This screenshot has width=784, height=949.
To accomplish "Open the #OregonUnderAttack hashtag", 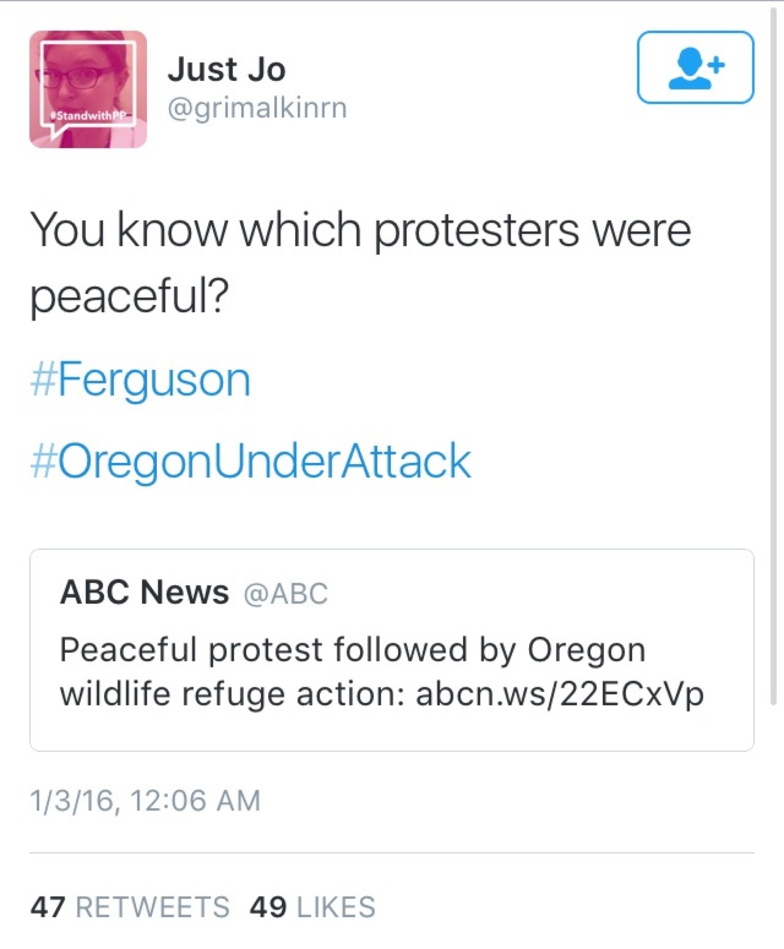I will pos(251,460).
